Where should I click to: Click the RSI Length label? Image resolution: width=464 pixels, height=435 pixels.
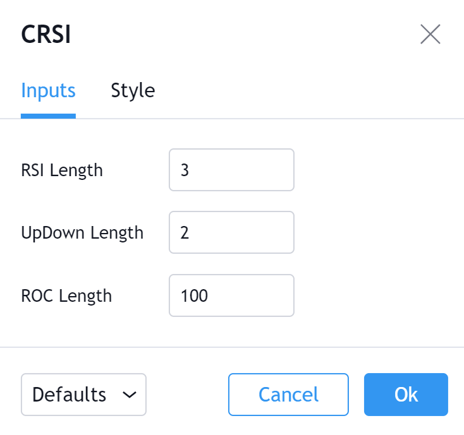62,170
